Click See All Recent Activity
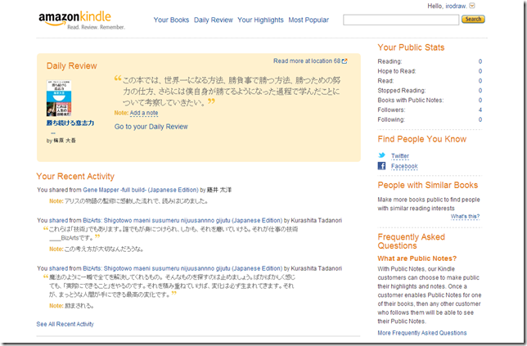527x346 pixels. (x=65, y=324)
